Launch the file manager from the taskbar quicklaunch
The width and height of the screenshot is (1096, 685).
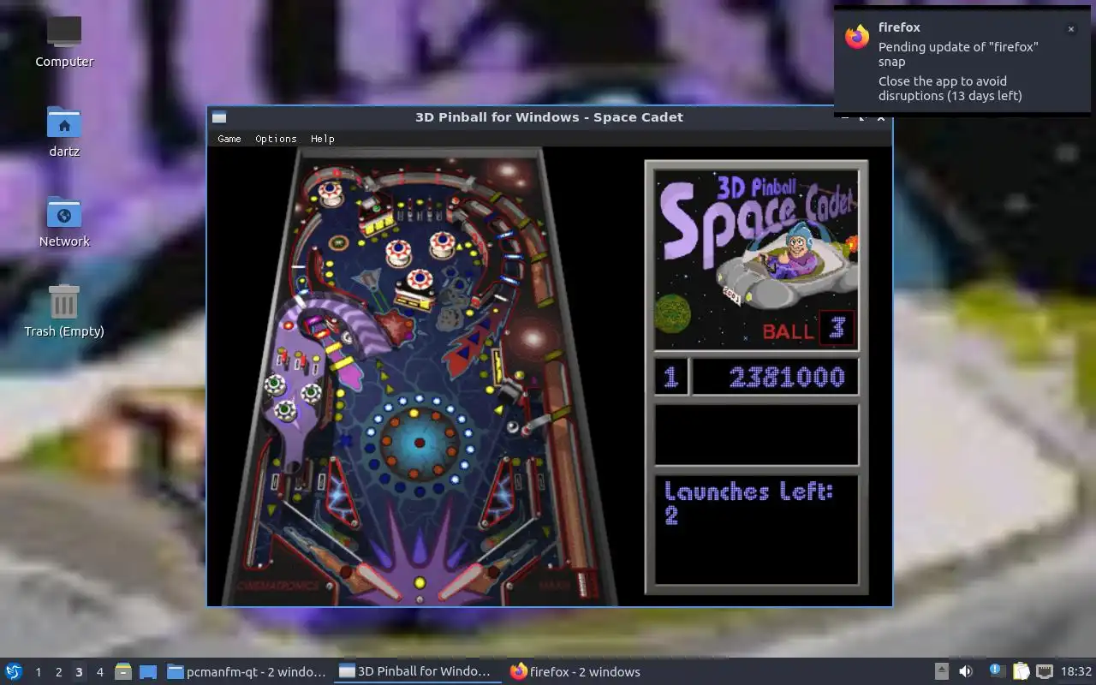tap(123, 672)
